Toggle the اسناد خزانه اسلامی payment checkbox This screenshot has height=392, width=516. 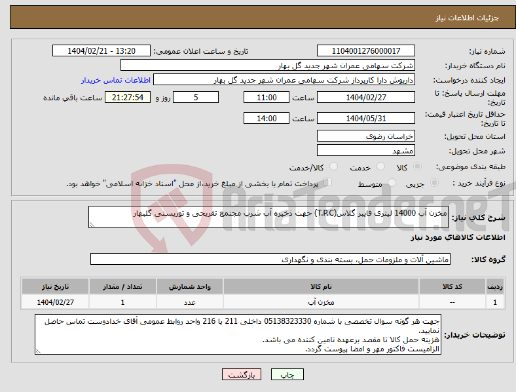328,182
